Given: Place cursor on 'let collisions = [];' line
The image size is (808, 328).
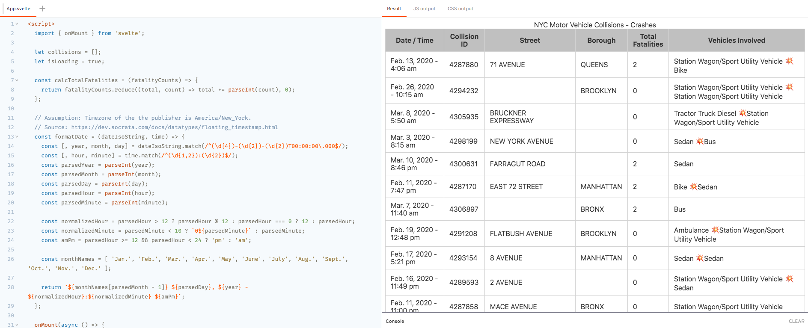Looking at the screenshot, I should [68, 52].
